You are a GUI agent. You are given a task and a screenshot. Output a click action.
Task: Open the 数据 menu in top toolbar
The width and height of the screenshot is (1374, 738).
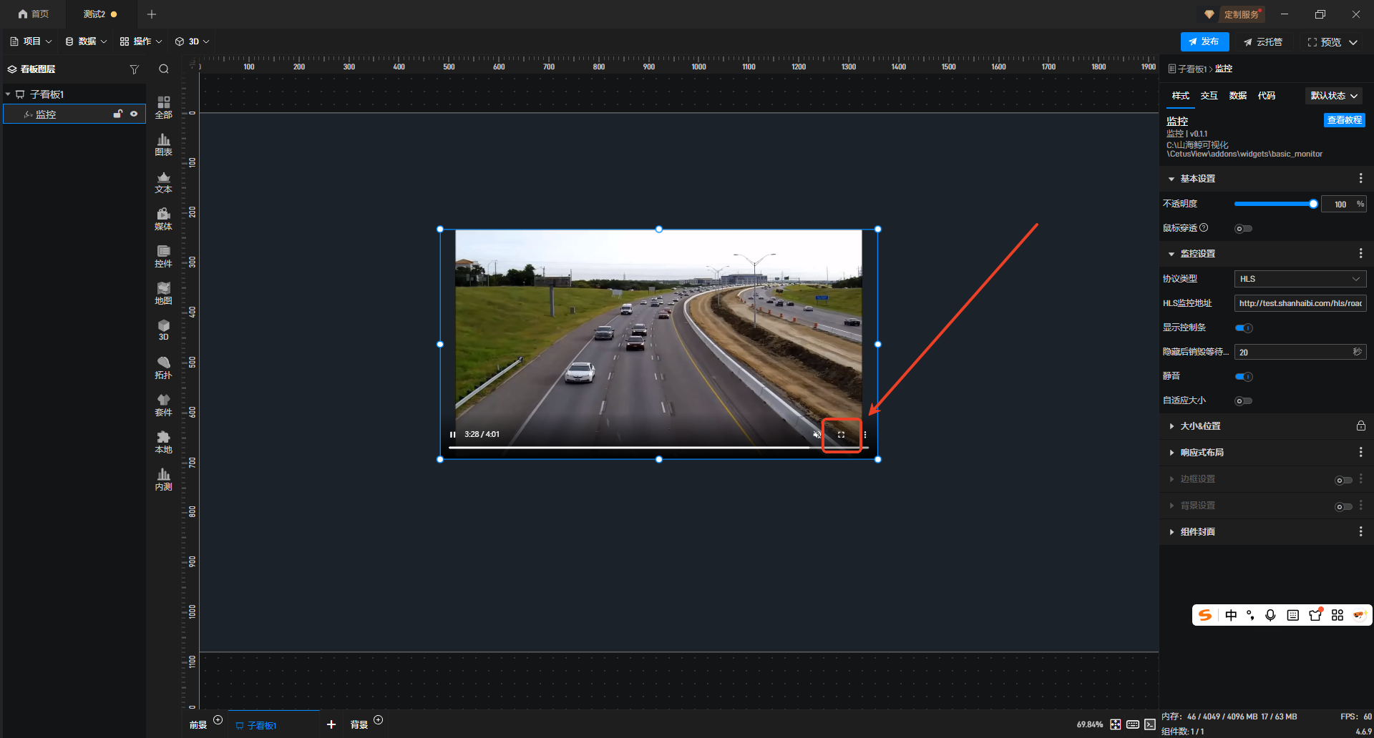86,41
